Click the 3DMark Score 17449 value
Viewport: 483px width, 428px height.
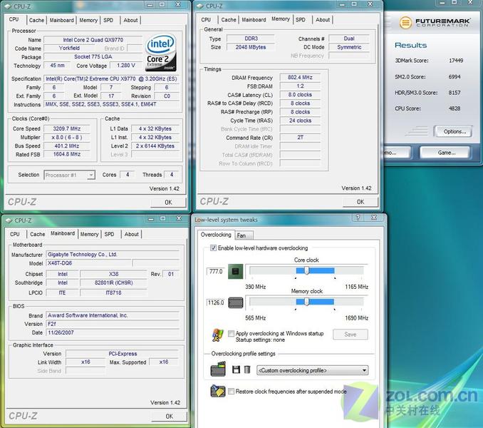coord(456,61)
